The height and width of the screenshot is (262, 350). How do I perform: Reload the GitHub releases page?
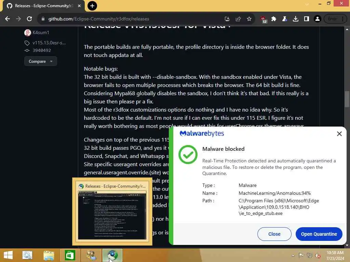pos(29,19)
